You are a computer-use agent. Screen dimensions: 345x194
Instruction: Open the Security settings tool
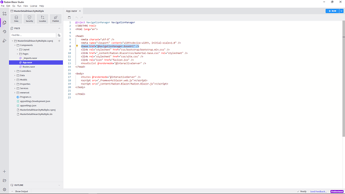tap(29, 18)
